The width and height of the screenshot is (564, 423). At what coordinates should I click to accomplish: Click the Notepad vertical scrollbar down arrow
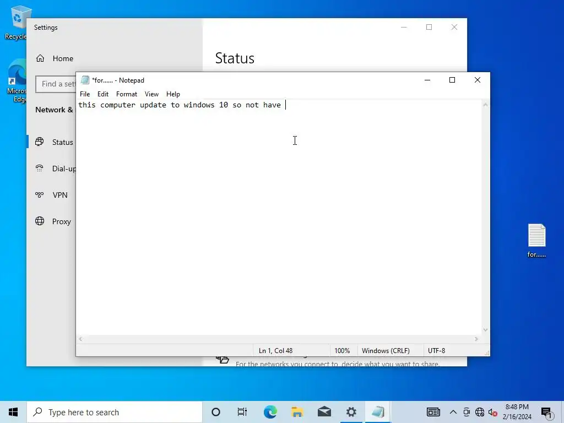pos(486,330)
